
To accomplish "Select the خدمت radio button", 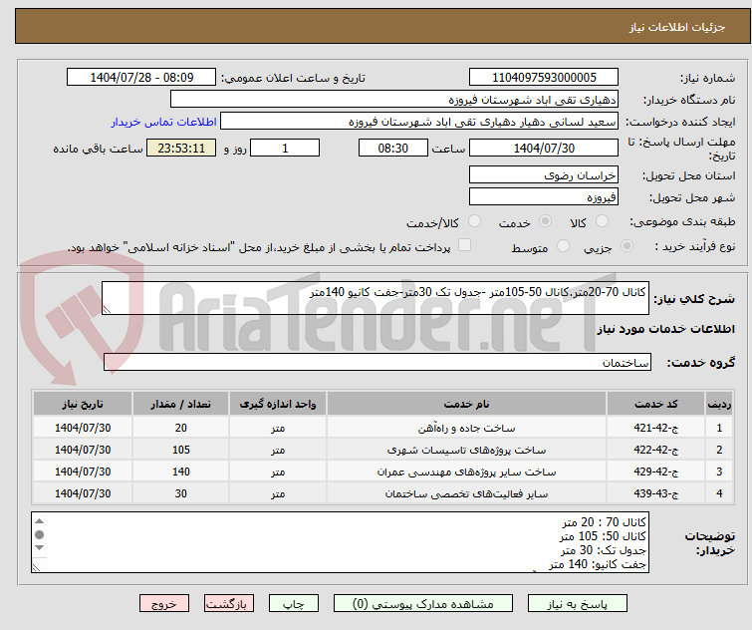I will [x=545, y=221].
